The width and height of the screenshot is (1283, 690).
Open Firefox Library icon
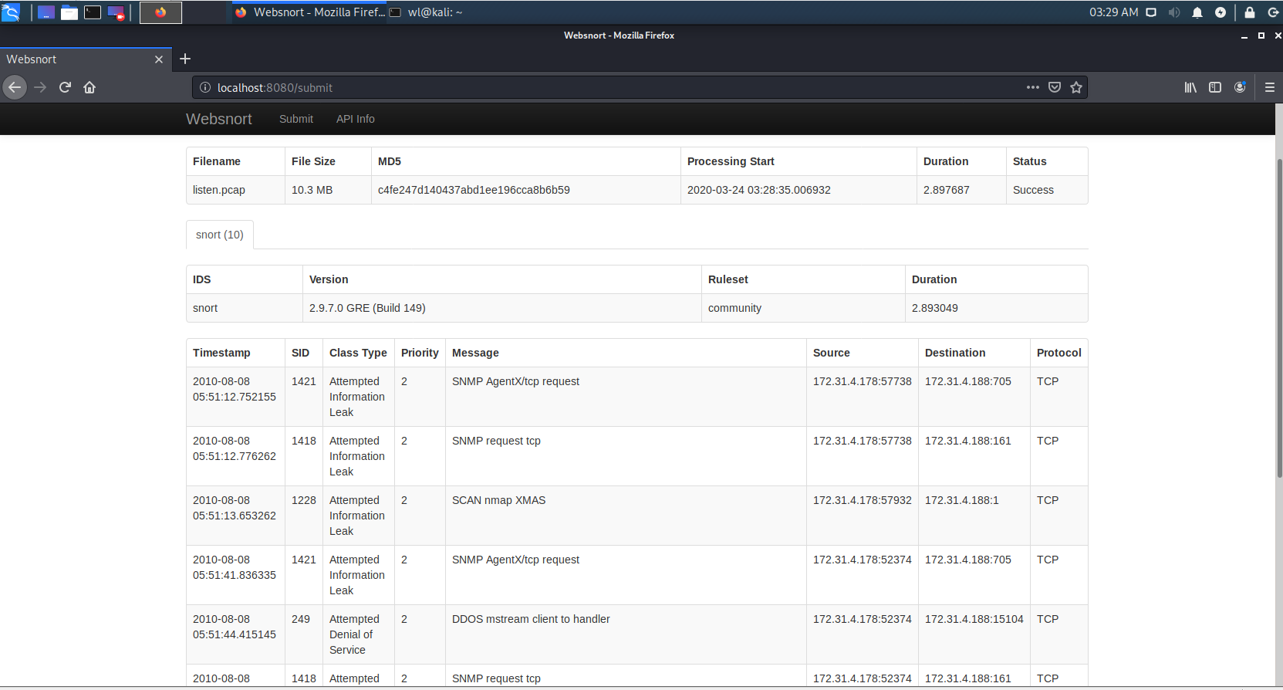point(1190,87)
